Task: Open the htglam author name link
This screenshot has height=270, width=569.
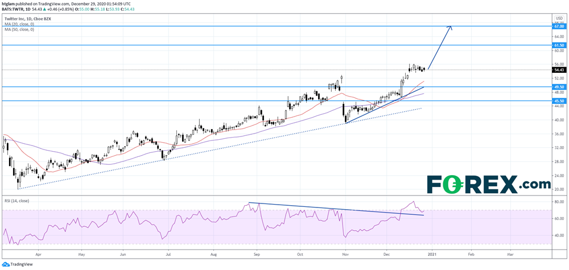Action: click(9, 4)
